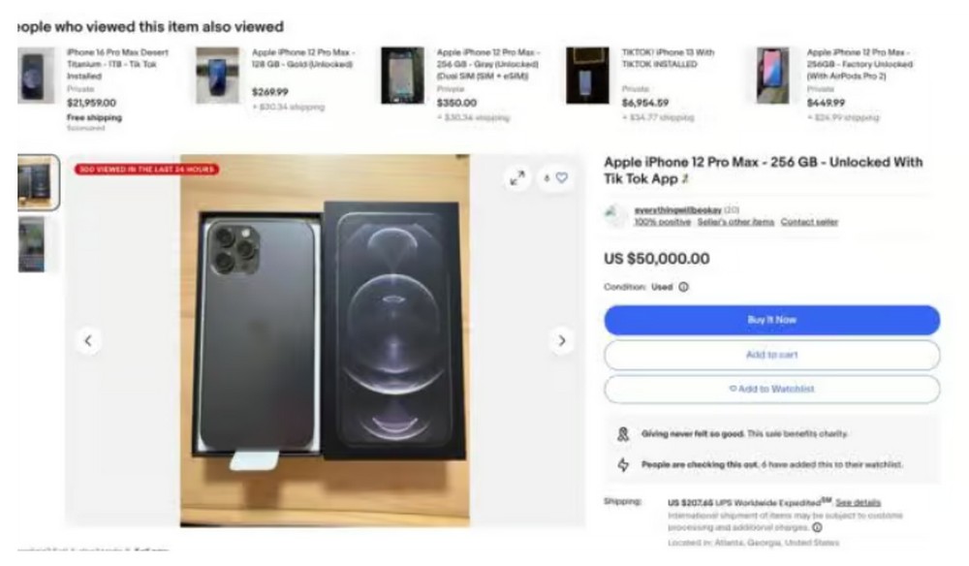Viewport: 969px width, 566px height.
Task: Show next product image arrow
Action: click(x=561, y=340)
